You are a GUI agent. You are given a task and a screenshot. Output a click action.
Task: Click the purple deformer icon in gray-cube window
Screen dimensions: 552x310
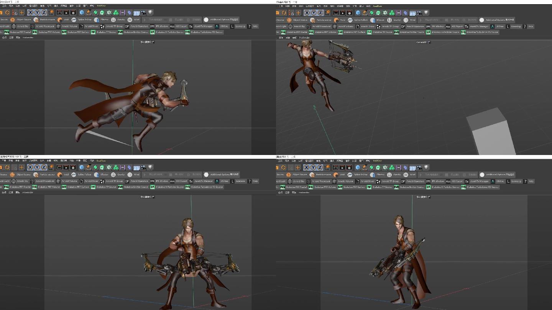(x=399, y=13)
